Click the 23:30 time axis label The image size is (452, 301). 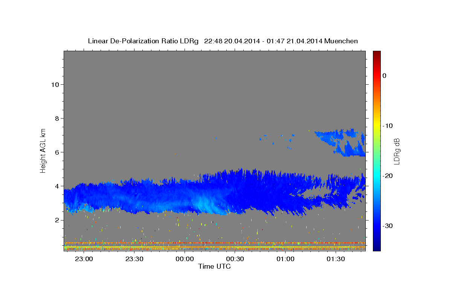[134, 259]
